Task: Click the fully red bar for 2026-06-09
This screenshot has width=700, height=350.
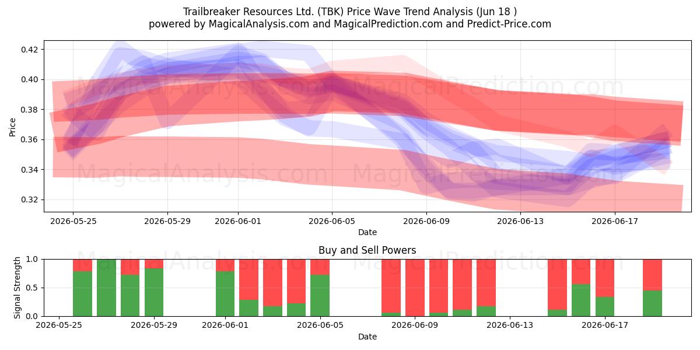Action: tap(415, 288)
